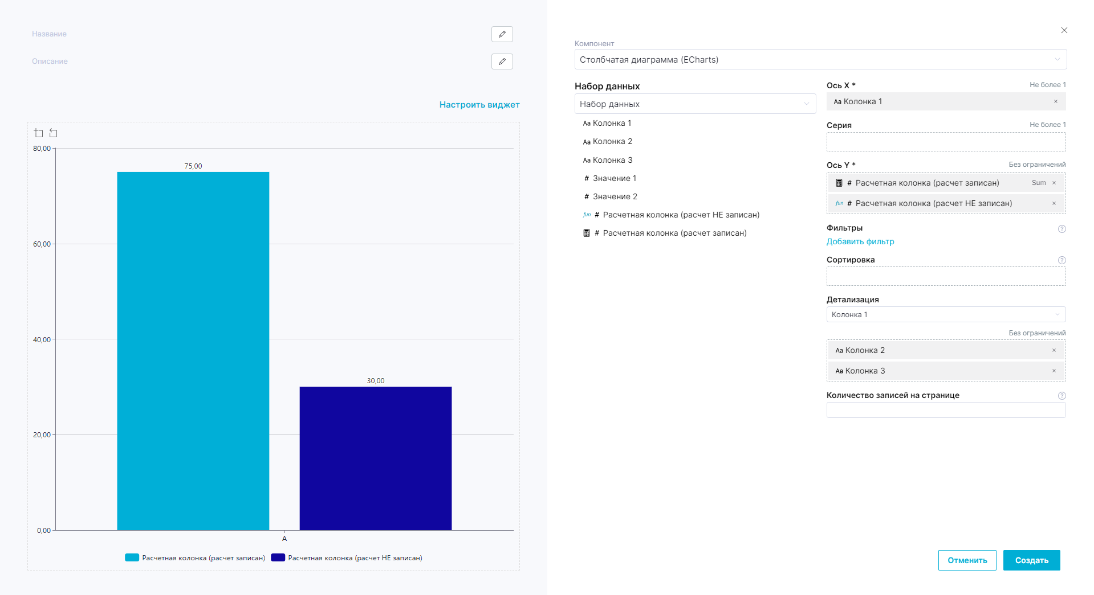1094x595 pixels.
Task: Select Колонка 2 in the dataset list
Action: click(612, 142)
